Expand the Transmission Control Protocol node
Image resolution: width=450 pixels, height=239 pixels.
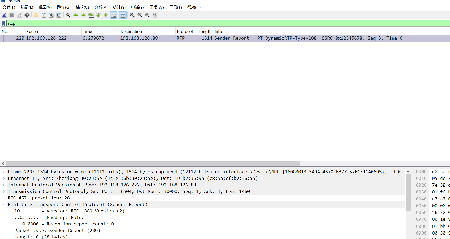(4, 191)
